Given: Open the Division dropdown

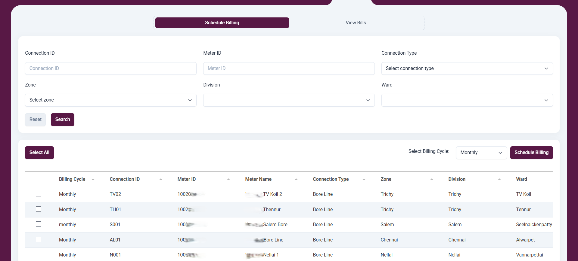Looking at the screenshot, I should pos(289,100).
